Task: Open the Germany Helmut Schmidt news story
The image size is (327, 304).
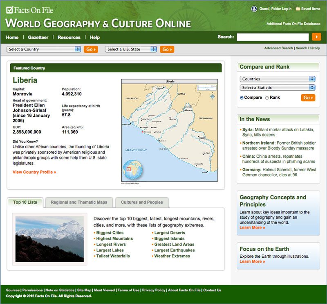Action: [x=279, y=172]
